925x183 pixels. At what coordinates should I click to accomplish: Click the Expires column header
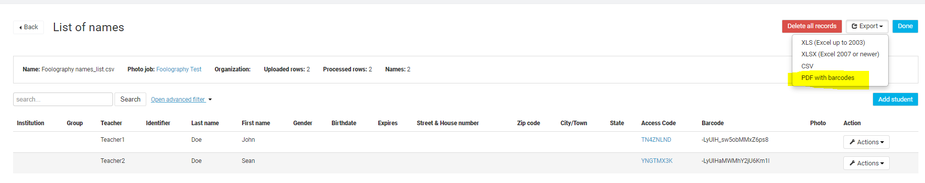(387, 123)
